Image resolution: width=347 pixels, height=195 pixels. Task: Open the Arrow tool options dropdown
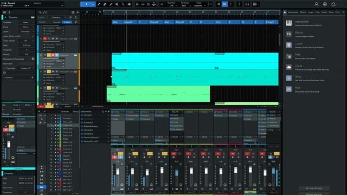93,4
